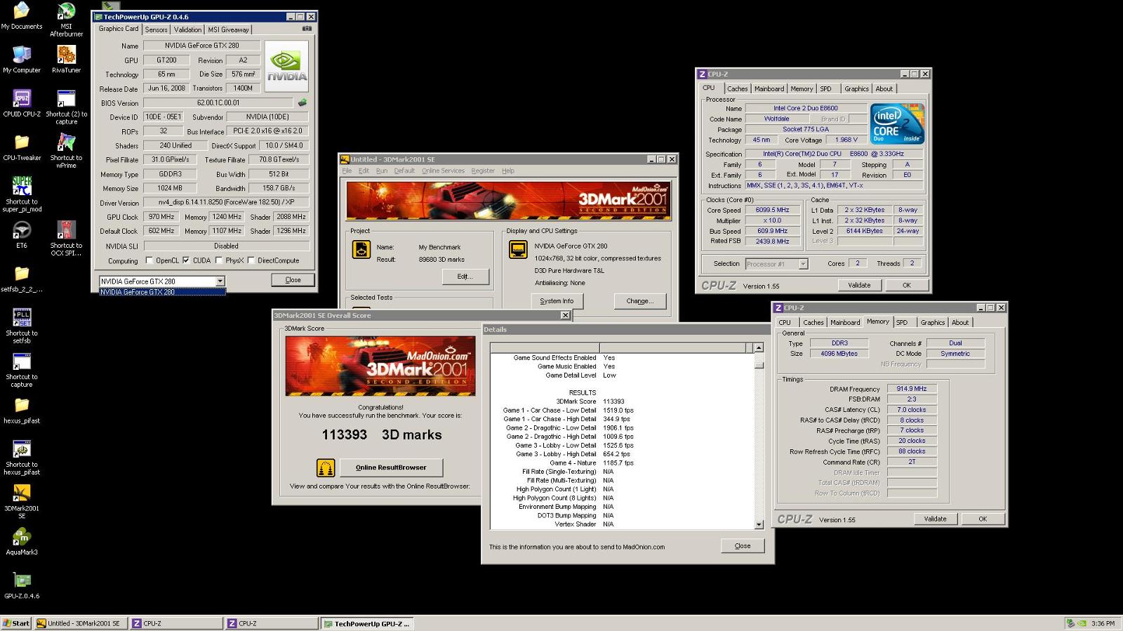Open Shortcut (2) to capture icon
The width and height of the screenshot is (1123, 631).
[66, 107]
